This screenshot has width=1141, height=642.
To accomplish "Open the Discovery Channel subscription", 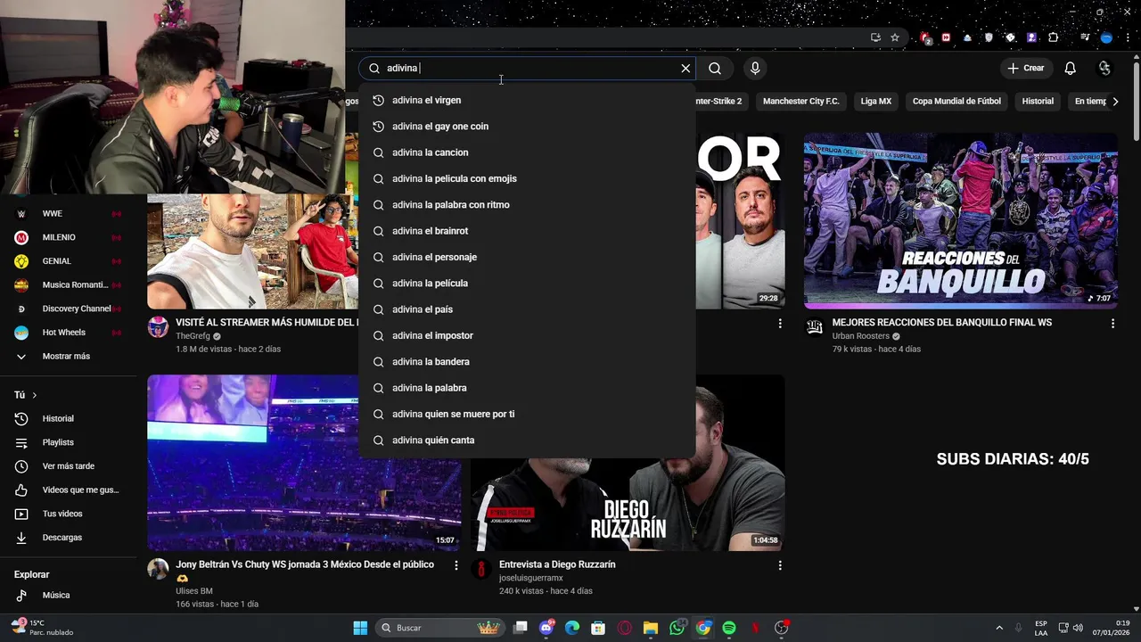I will point(69,309).
